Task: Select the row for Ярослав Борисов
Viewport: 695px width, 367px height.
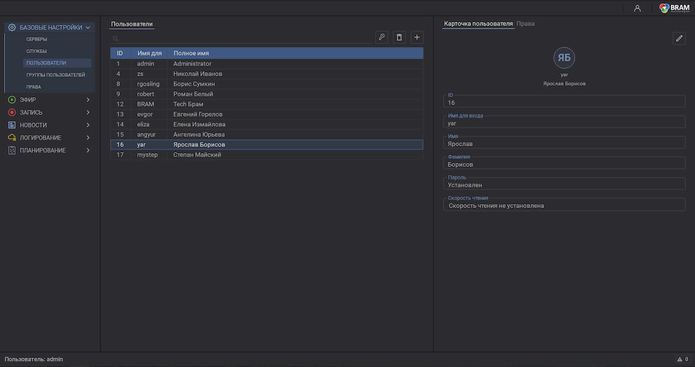Action: click(x=266, y=144)
